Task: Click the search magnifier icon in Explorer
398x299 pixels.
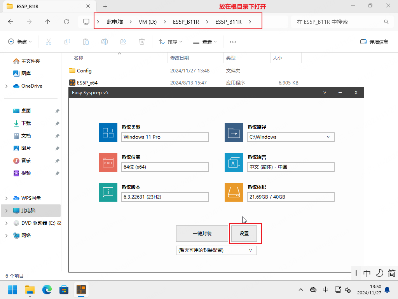Action: click(x=386, y=22)
